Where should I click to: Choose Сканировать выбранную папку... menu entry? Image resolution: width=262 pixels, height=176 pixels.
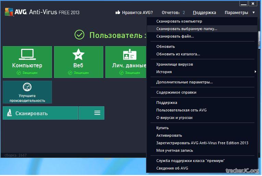186,29
